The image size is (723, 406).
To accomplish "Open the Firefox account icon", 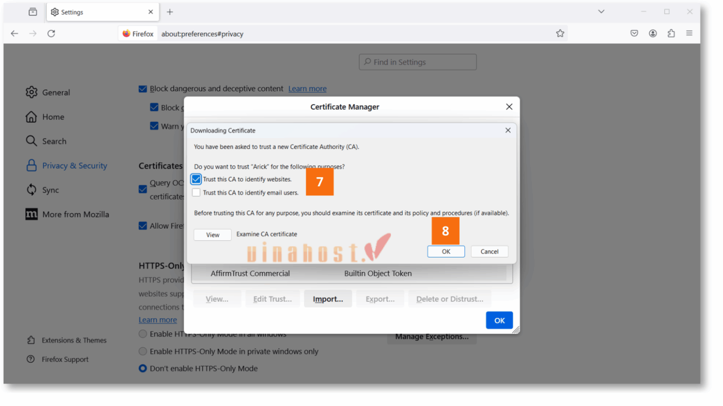I will [653, 33].
